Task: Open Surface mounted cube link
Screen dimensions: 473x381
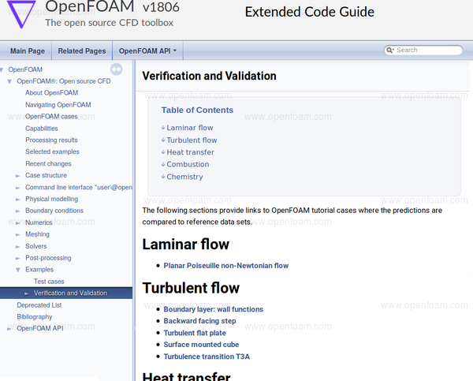Action: (201, 345)
